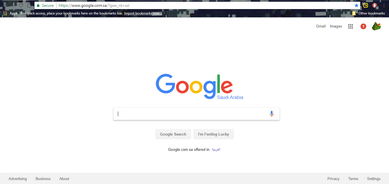Click the bookmark star in address bar

(357, 5)
